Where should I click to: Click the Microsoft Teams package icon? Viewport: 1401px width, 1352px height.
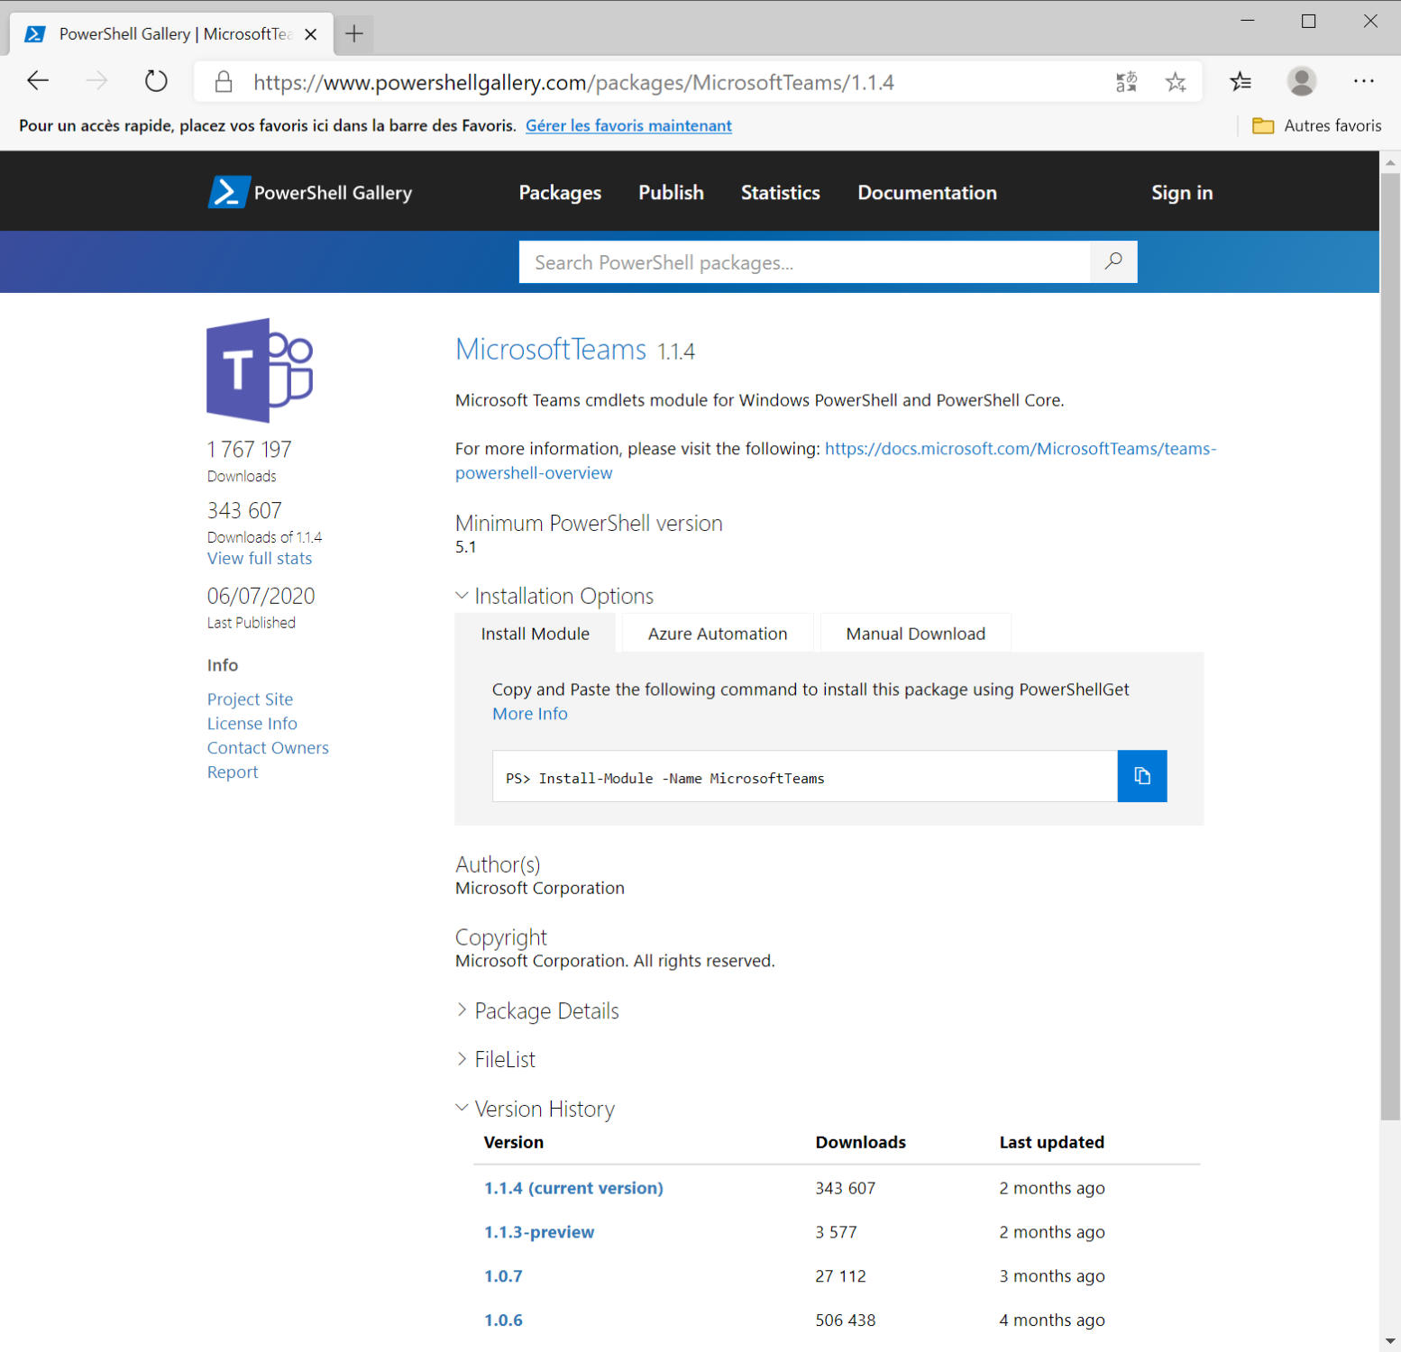pyautogui.click(x=260, y=370)
